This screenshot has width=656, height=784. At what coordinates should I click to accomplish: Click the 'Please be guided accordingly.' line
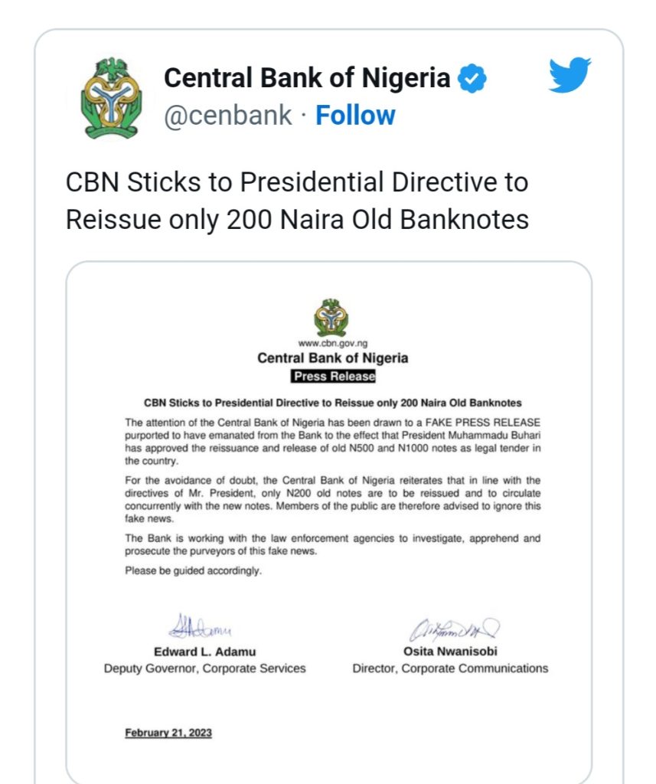193,571
